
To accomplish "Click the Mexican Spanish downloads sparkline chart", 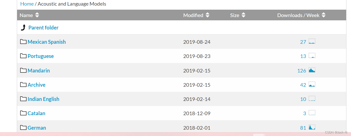I will point(312,41).
